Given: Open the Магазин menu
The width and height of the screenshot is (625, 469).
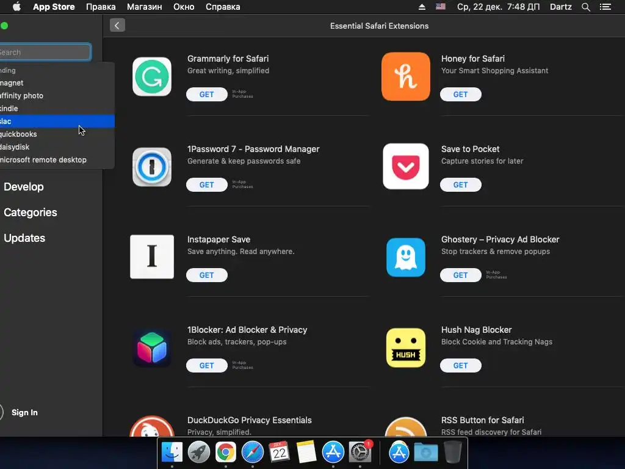Looking at the screenshot, I should (144, 7).
